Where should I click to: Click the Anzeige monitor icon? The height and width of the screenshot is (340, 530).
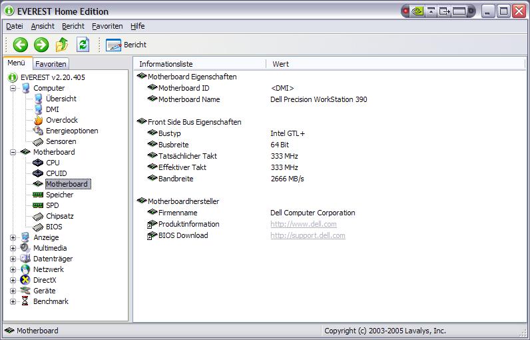click(x=25, y=237)
